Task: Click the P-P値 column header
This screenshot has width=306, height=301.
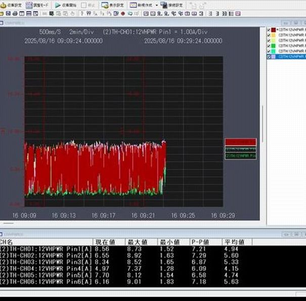Action: 206,242
